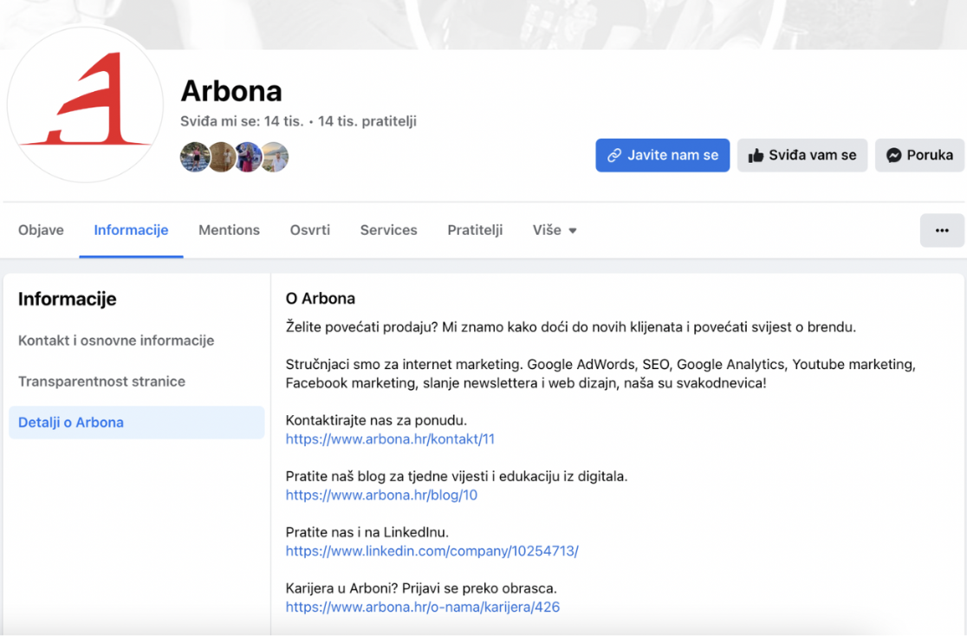
Task: Click the three-dot more options button
Action: pyautogui.click(x=942, y=230)
